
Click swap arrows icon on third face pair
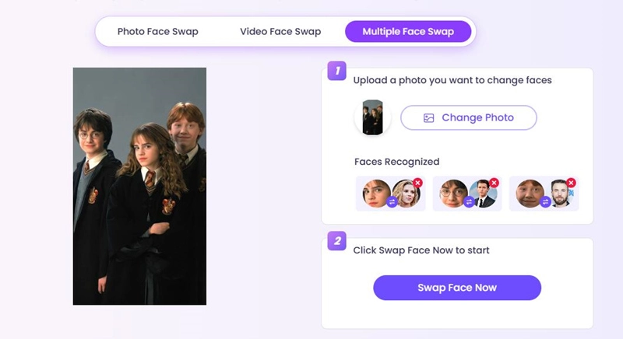[545, 201]
